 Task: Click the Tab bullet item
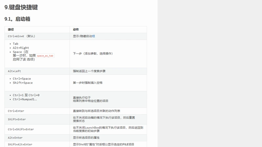[15, 44]
